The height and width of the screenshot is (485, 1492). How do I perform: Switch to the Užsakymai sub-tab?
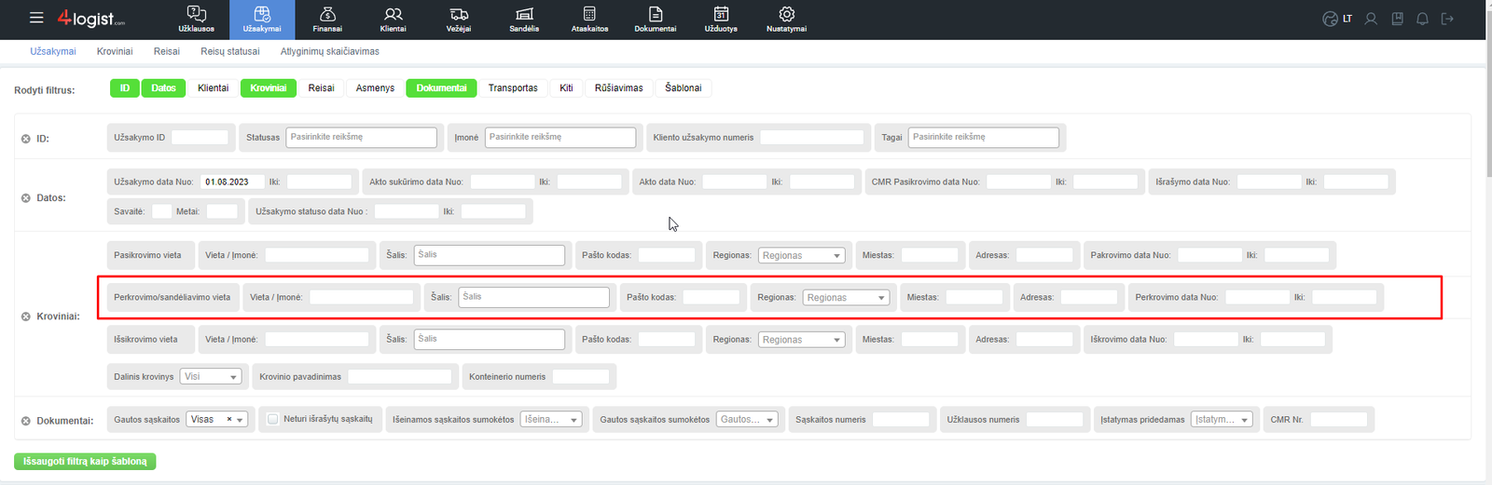click(53, 51)
